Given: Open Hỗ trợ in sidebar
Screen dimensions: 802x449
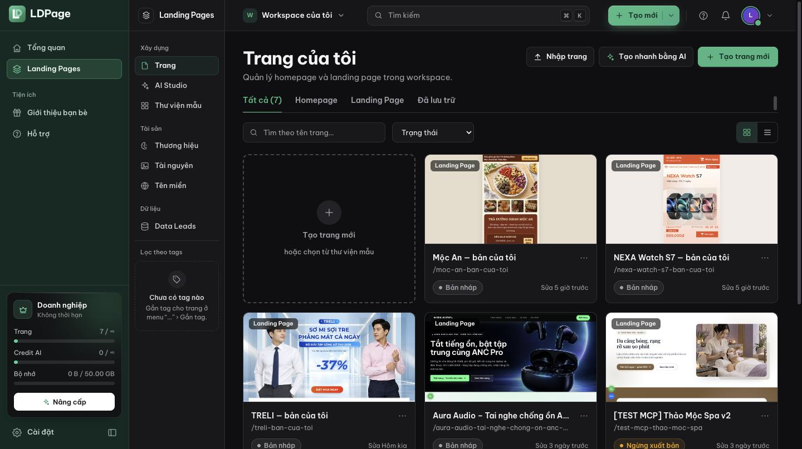Looking at the screenshot, I should (x=64, y=134).
